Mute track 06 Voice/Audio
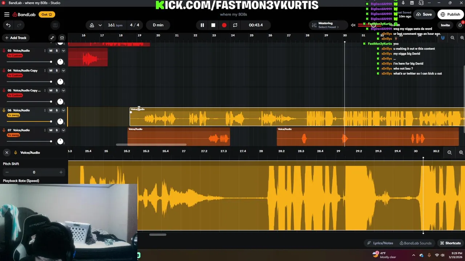 pyautogui.click(x=51, y=111)
